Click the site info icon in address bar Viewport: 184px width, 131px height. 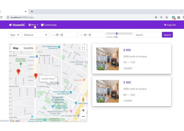pyautogui.click(x=8, y=18)
